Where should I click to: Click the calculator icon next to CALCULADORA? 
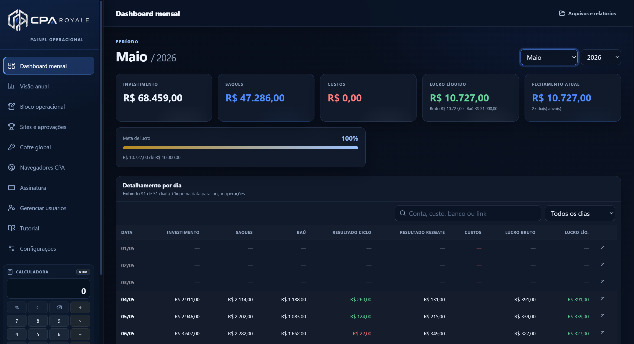pos(10,272)
